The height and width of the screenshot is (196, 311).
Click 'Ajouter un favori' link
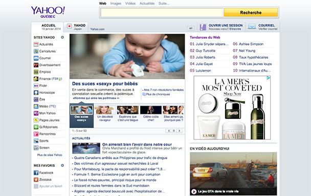(51, 186)
